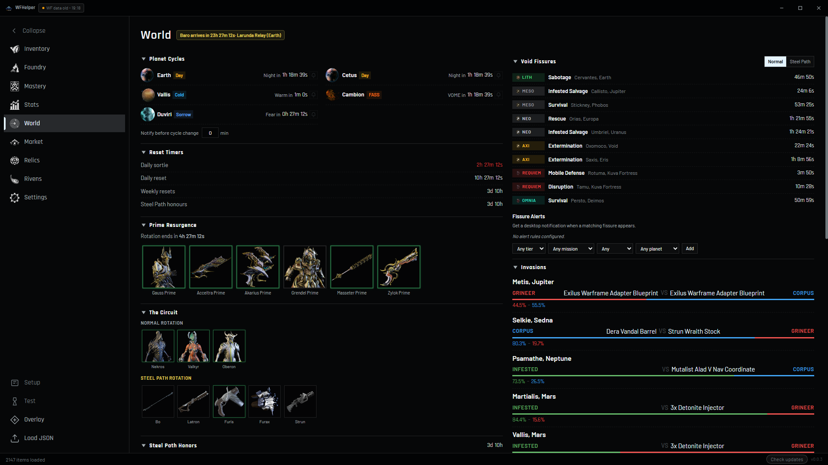Click the Market sidebar icon
828x465 pixels.
click(x=15, y=142)
